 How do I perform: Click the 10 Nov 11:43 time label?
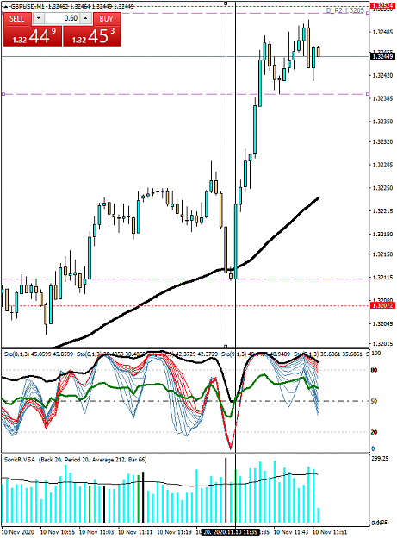pyautogui.click(x=291, y=532)
